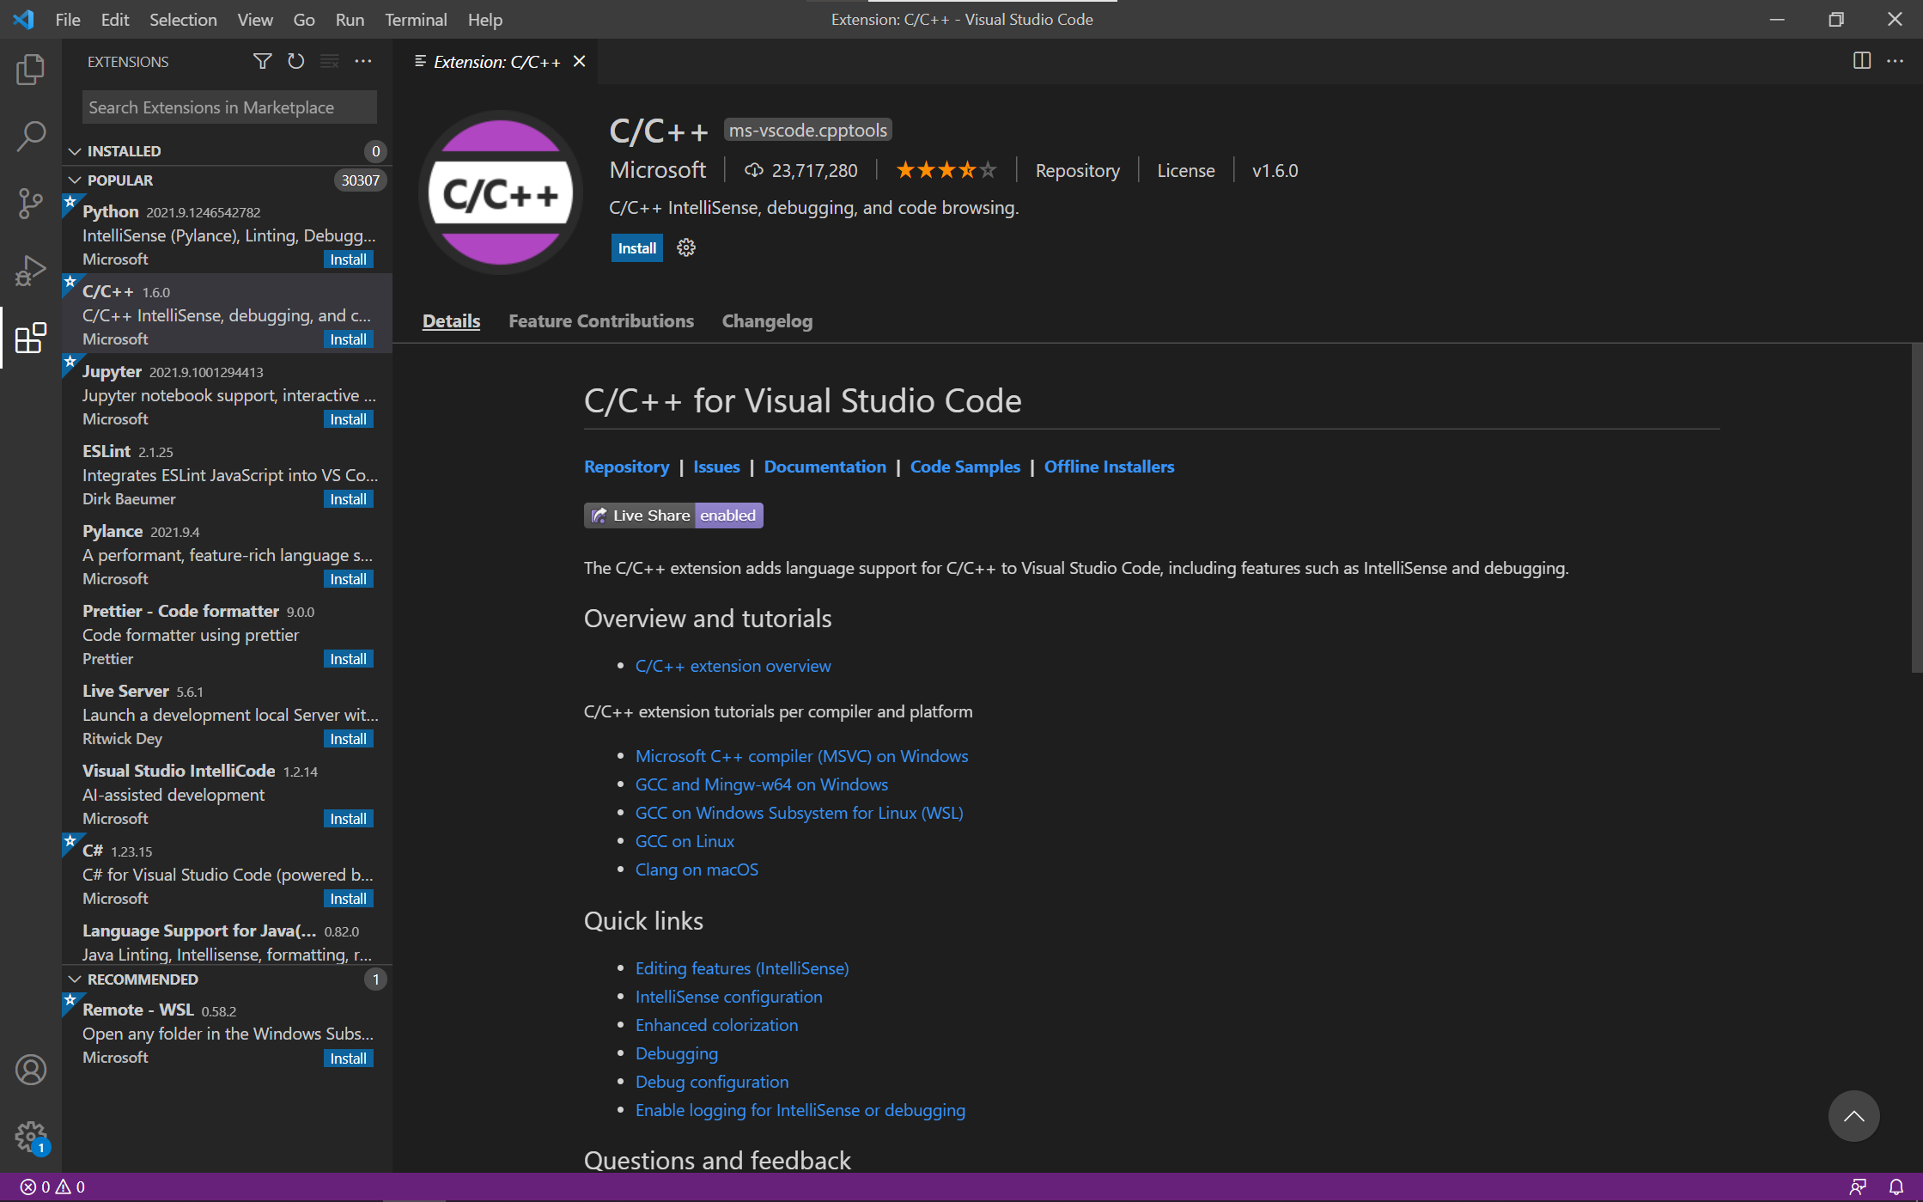Open the Terminal menu

pyautogui.click(x=416, y=19)
